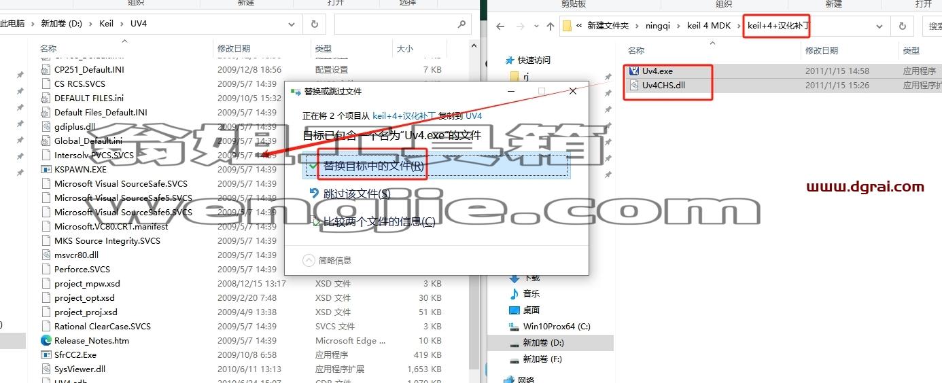Select SysViewer.dll file icon
Screen dimensions: 942x383
[46, 369]
